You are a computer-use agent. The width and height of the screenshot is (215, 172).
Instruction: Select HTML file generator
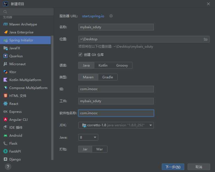tap(25, 96)
